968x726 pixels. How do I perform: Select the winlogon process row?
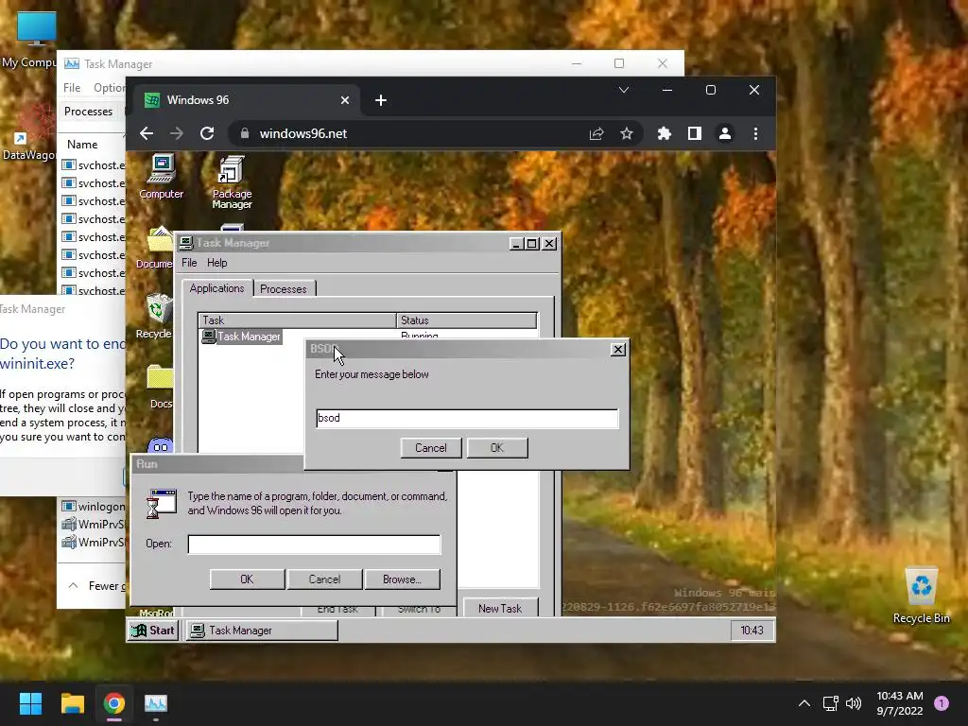(93, 507)
